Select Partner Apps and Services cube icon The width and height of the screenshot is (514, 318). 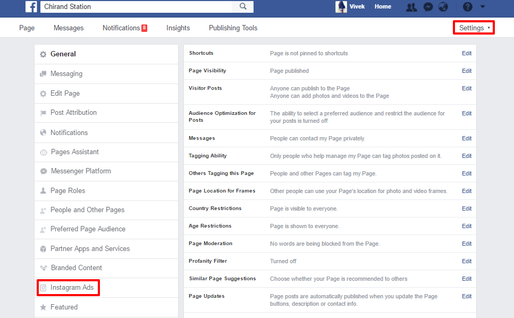tap(43, 249)
